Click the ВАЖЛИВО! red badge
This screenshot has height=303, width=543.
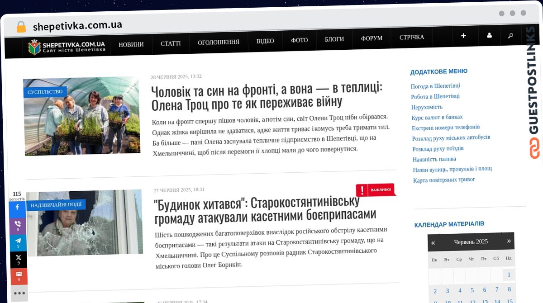pos(376,189)
